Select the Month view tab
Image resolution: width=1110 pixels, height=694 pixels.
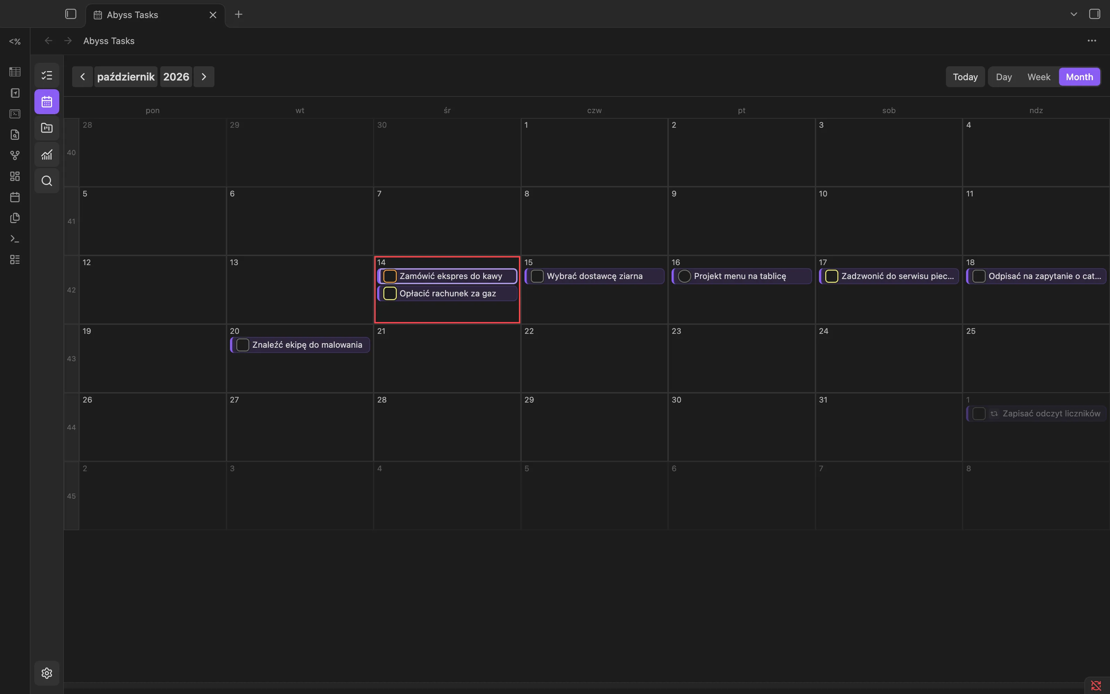point(1079,77)
